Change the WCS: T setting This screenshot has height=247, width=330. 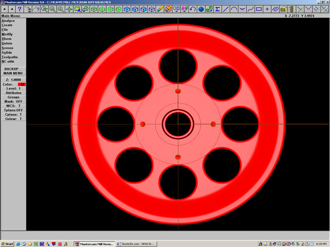[13, 105]
